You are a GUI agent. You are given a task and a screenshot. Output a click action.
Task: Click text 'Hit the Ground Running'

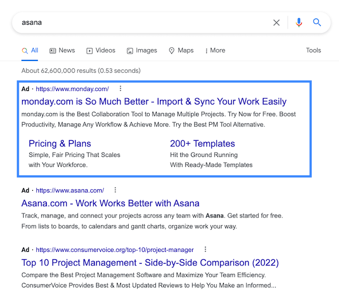click(203, 155)
